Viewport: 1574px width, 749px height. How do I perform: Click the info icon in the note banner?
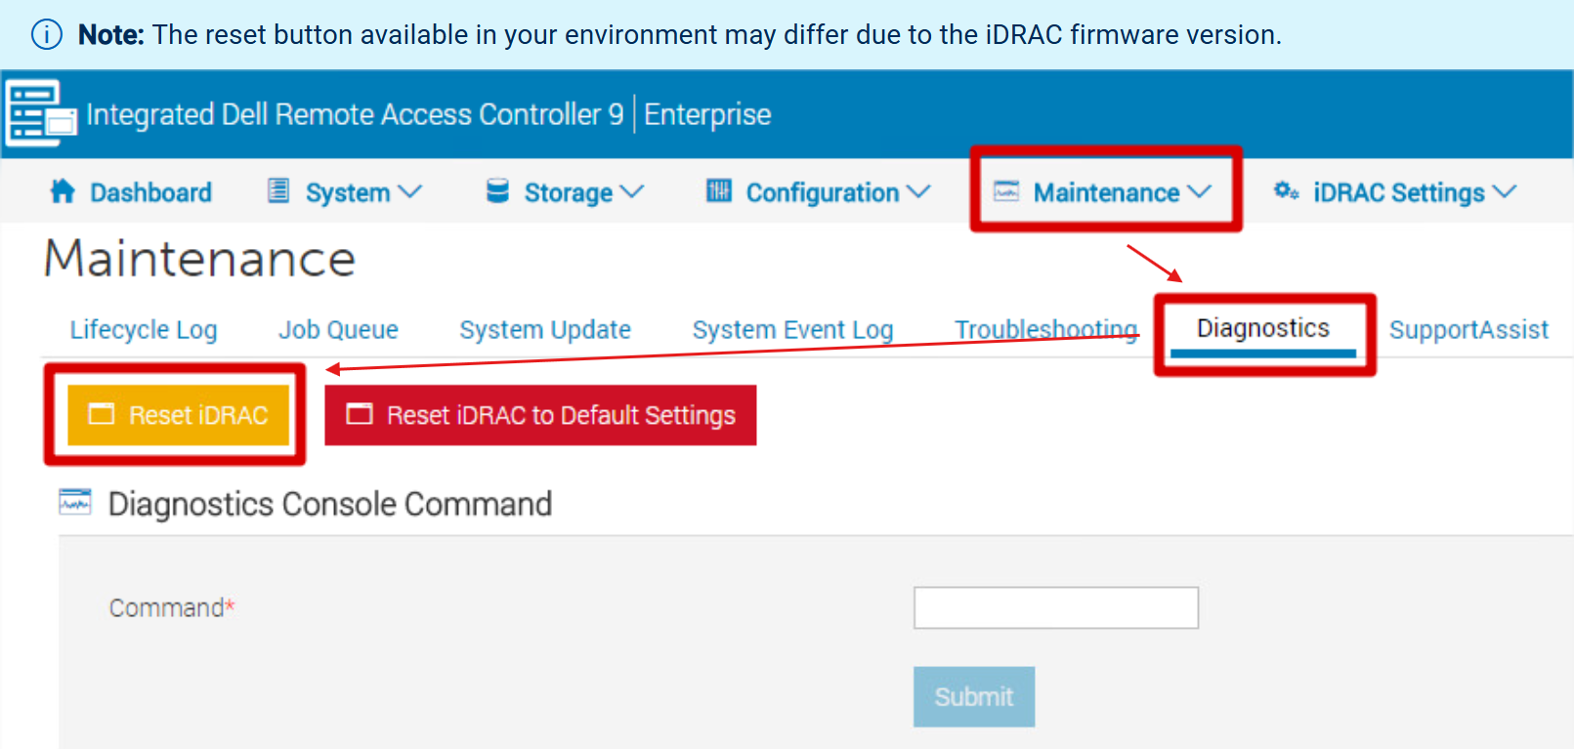pyautogui.click(x=46, y=33)
